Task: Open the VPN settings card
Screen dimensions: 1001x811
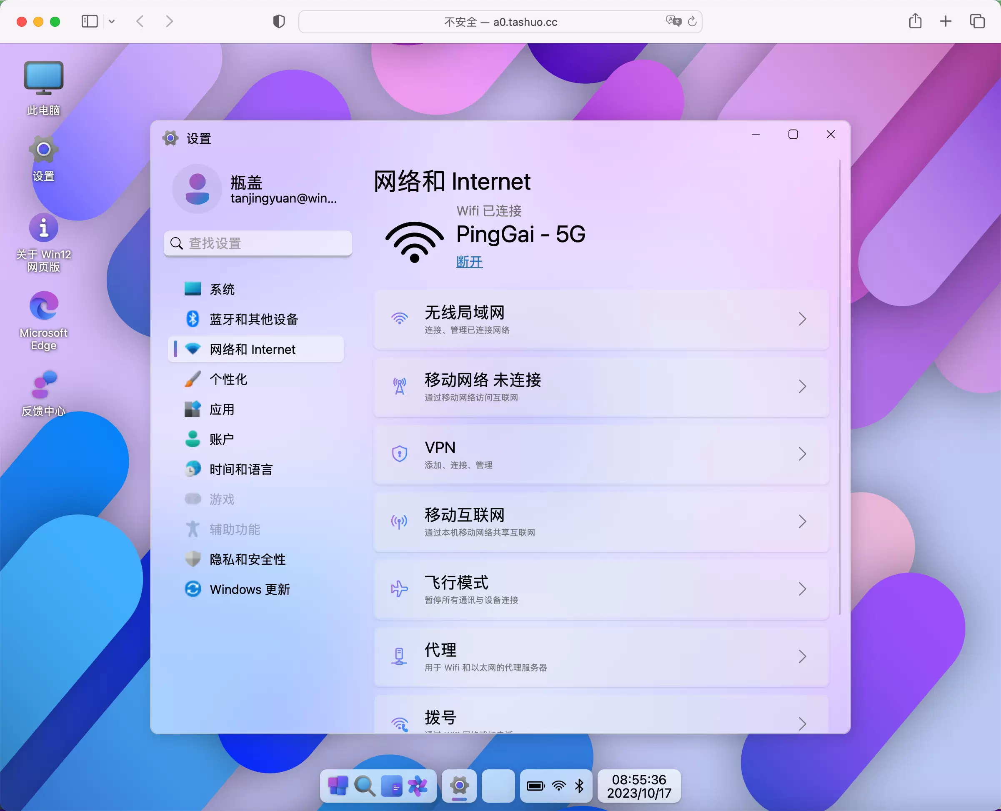Action: (x=601, y=454)
